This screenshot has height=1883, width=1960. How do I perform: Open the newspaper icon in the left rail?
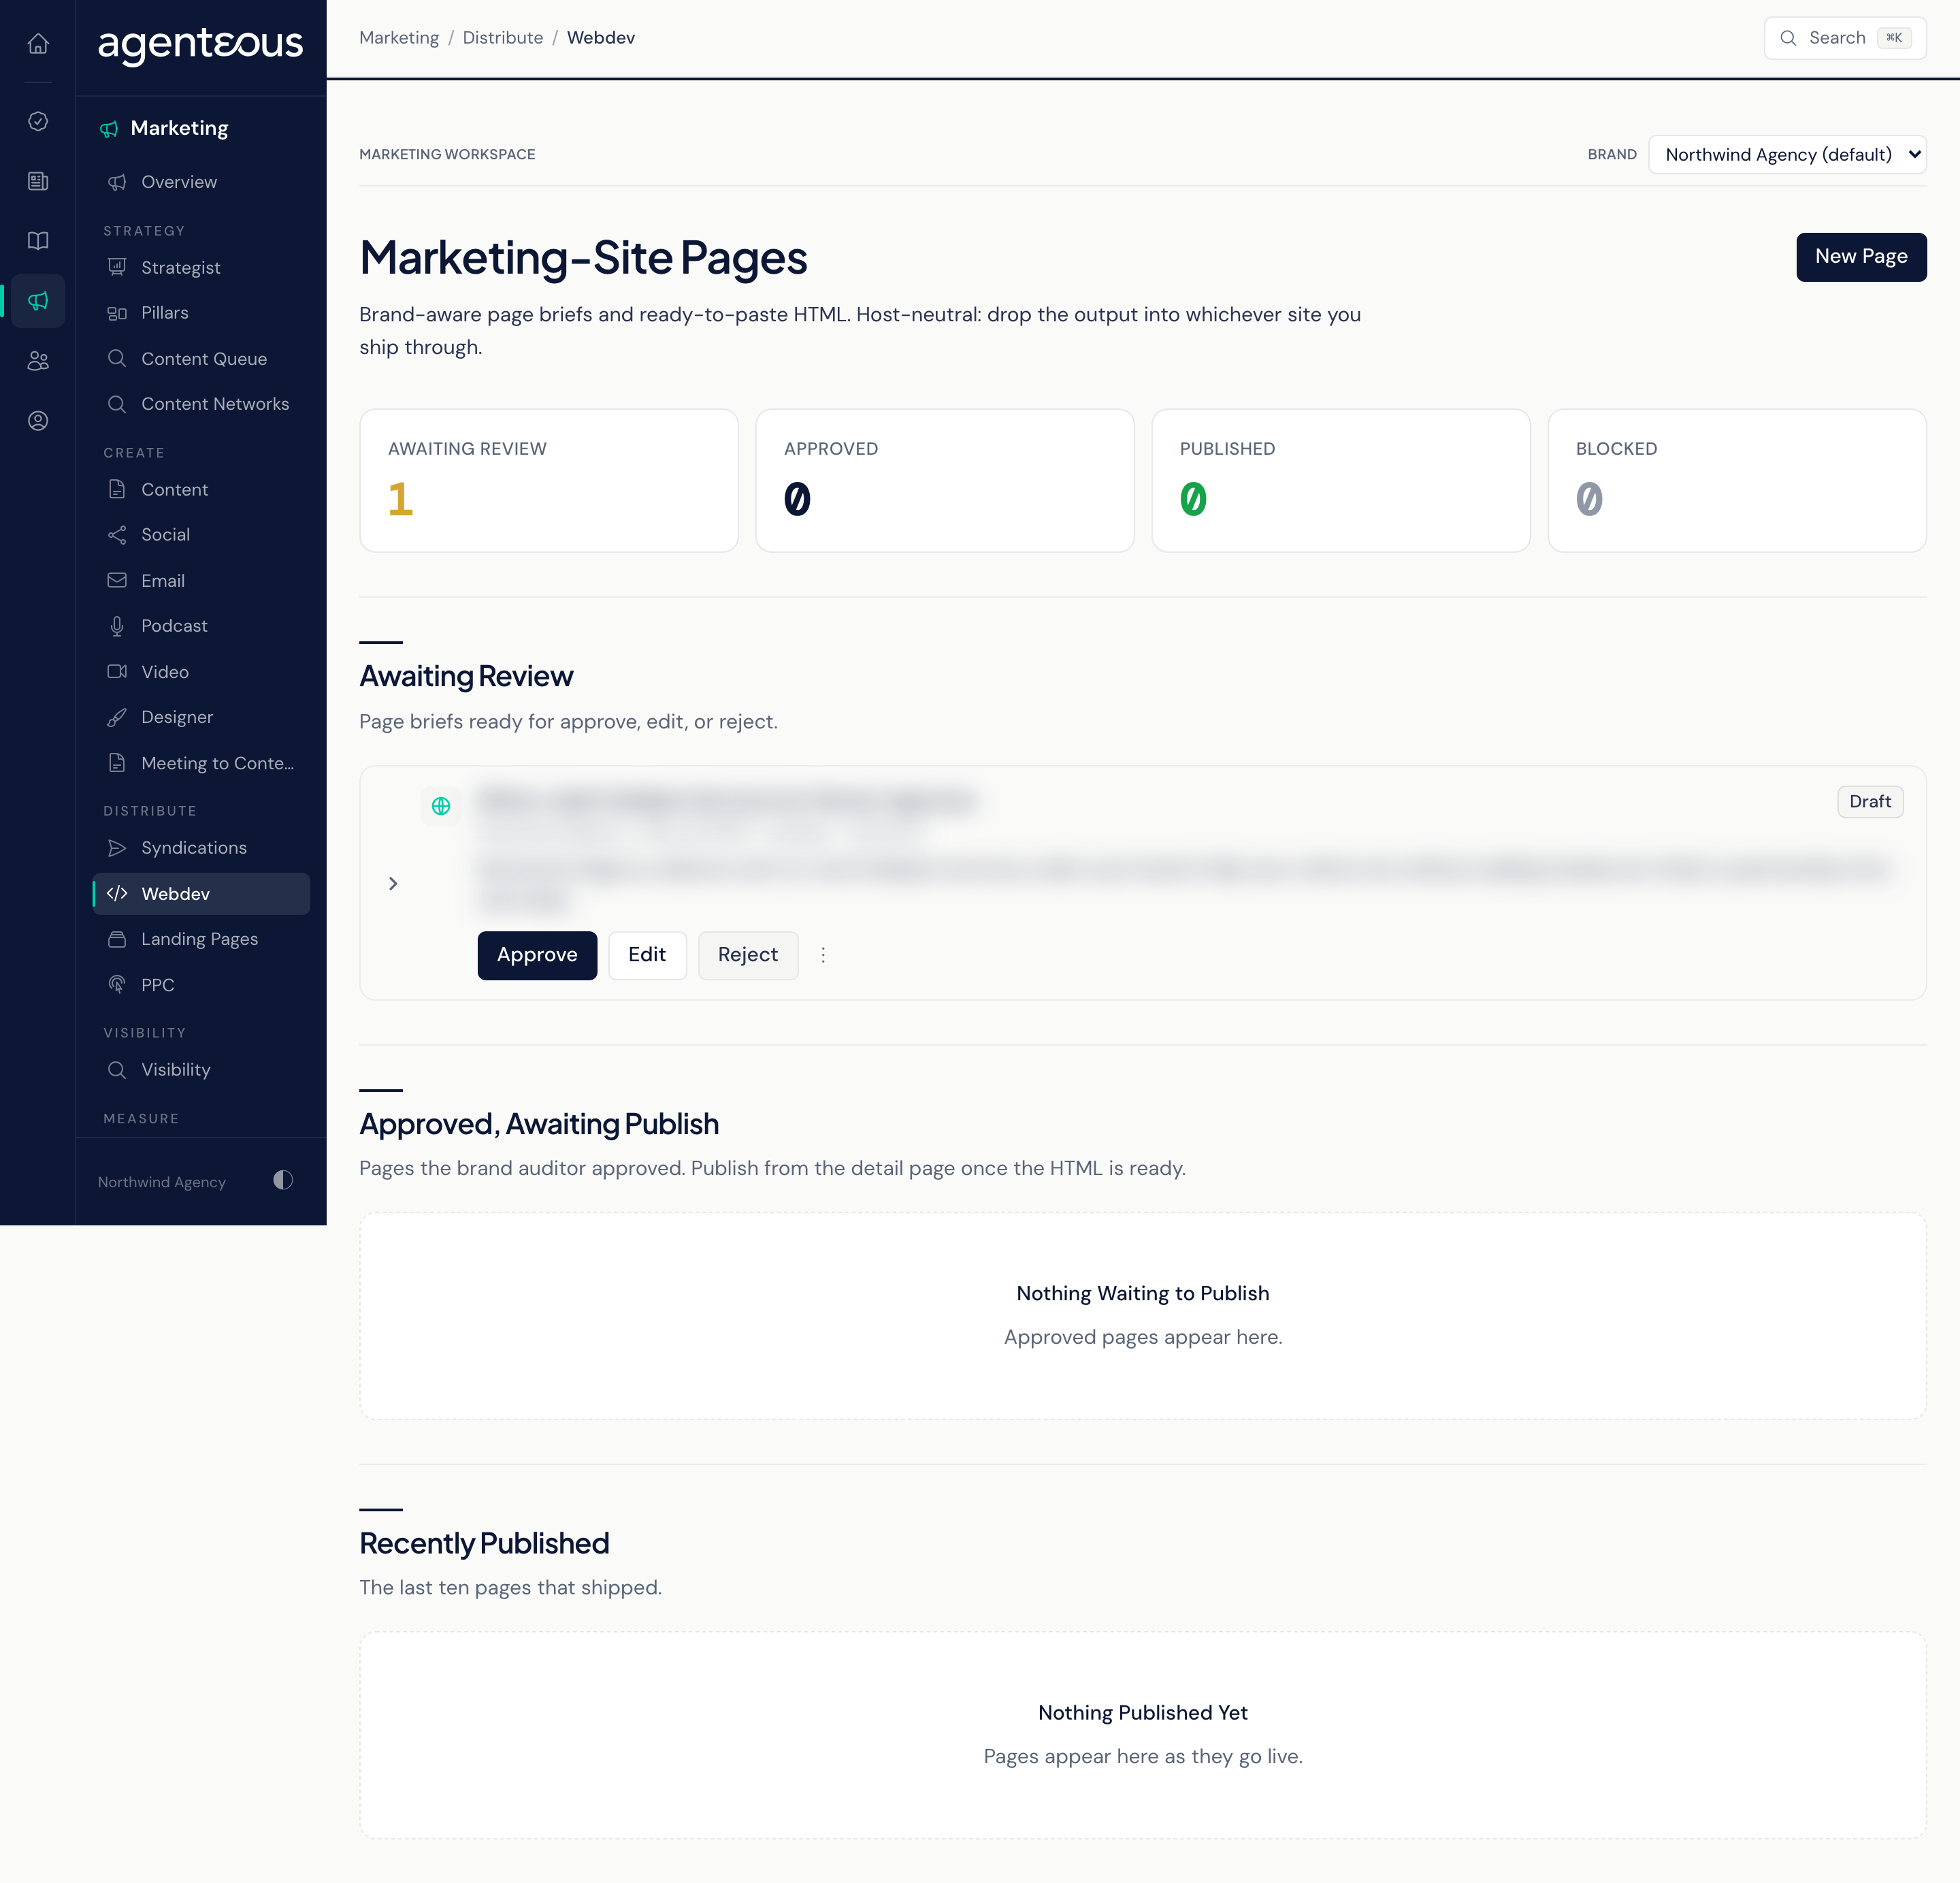coord(38,181)
